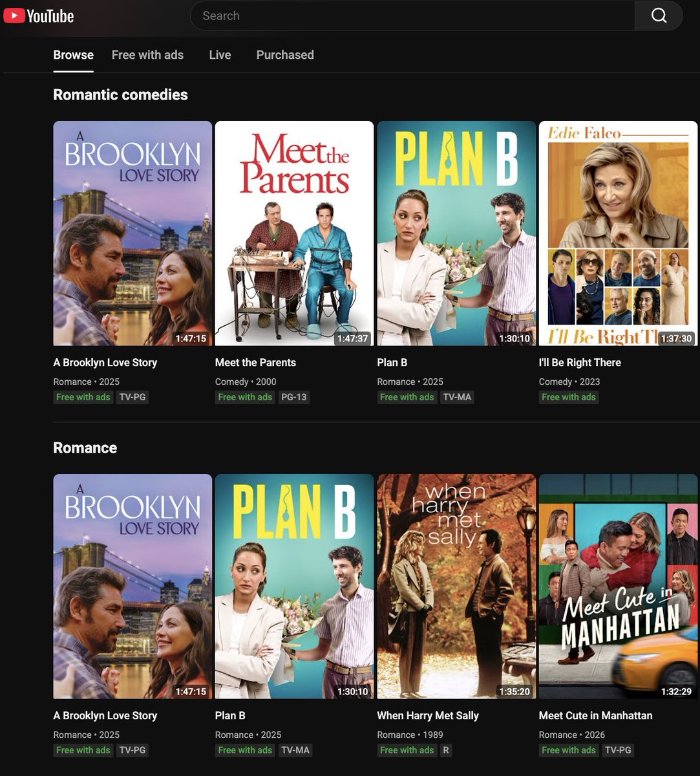Open the Meet Cute in Manhattan poster

[618, 587]
